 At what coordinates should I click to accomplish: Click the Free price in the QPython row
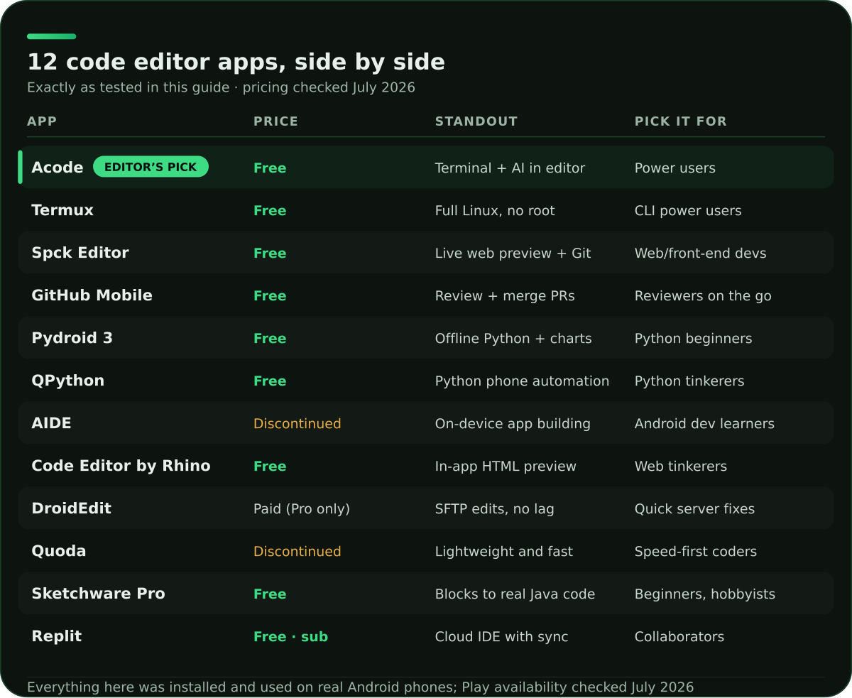click(270, 381)
